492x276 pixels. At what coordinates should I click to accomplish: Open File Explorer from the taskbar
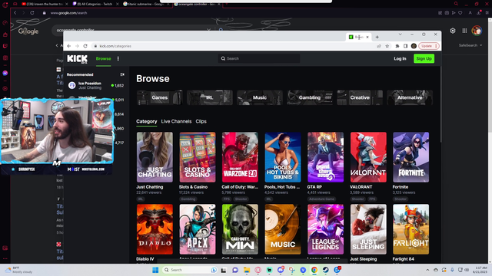(247, 270)
